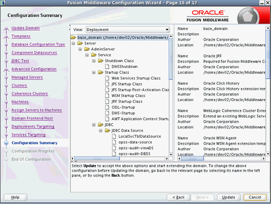
Task: Jump to the Clusters step
Action: tap(19, 86)
